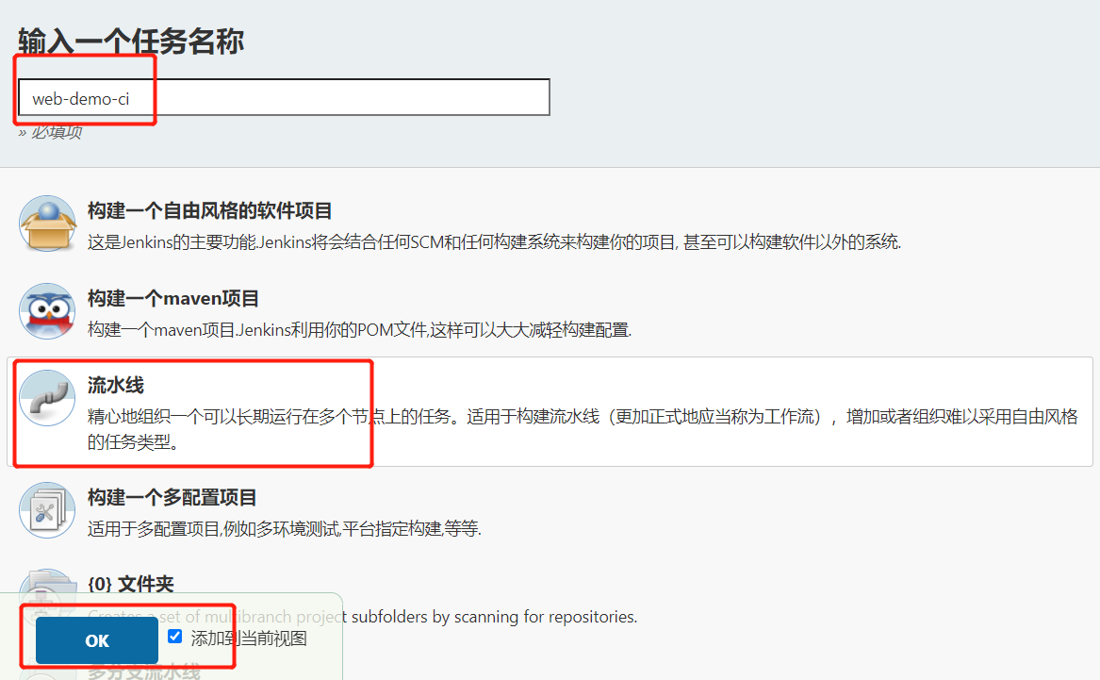Click the subfolders by scanning repositories description
Viewport: 1100px width, 680px height.
point(363,617)
